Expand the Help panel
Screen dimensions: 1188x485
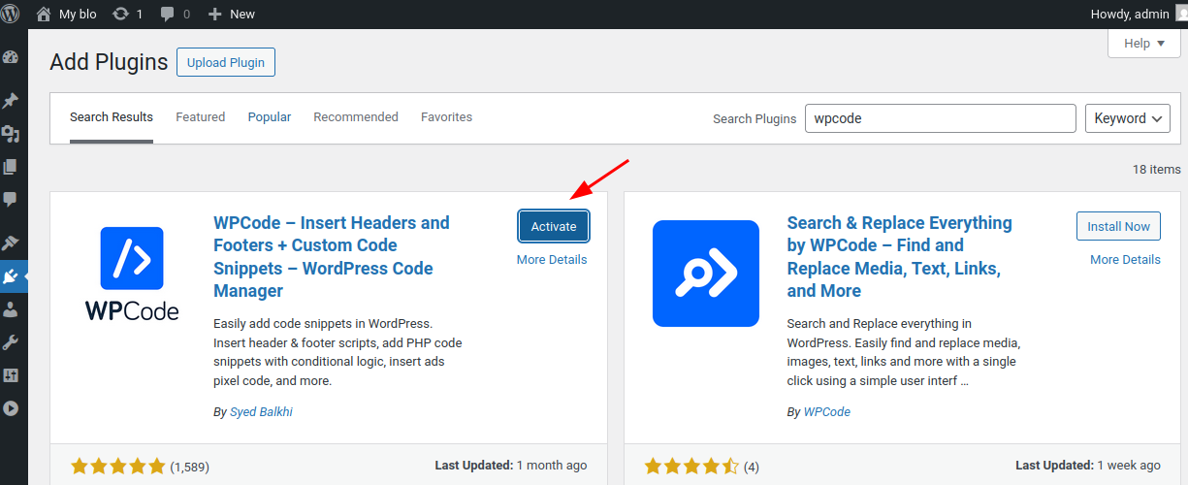(x=1143, y=44)
